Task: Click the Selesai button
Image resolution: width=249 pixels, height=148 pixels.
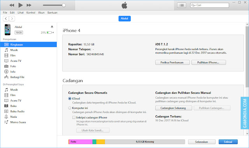Action: click(x=228, y=142)
